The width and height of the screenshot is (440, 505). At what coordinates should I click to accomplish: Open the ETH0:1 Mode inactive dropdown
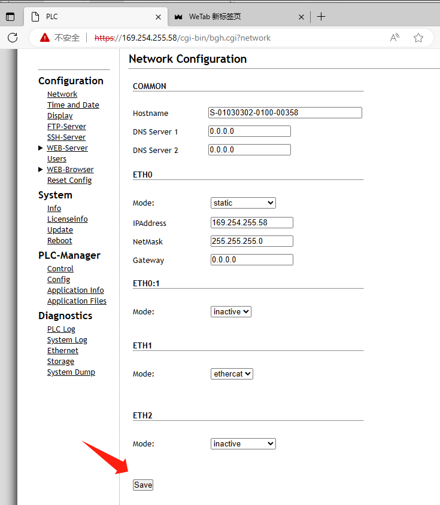pyautogui.click(x=231, y=312)
